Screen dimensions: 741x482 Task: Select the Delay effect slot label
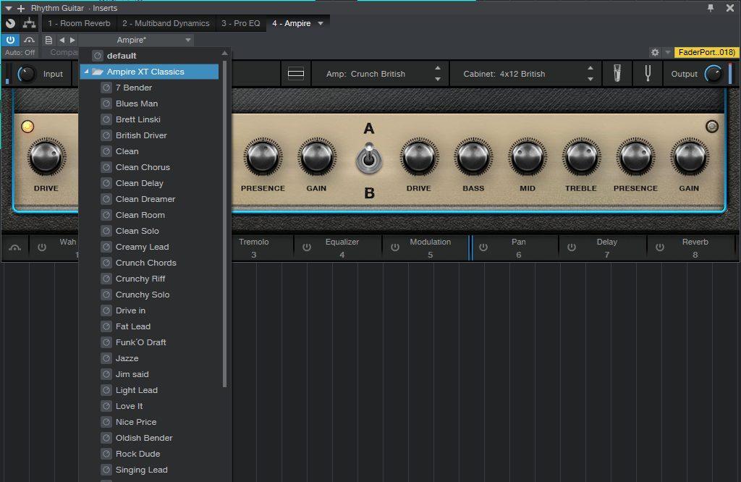[607, 242]
